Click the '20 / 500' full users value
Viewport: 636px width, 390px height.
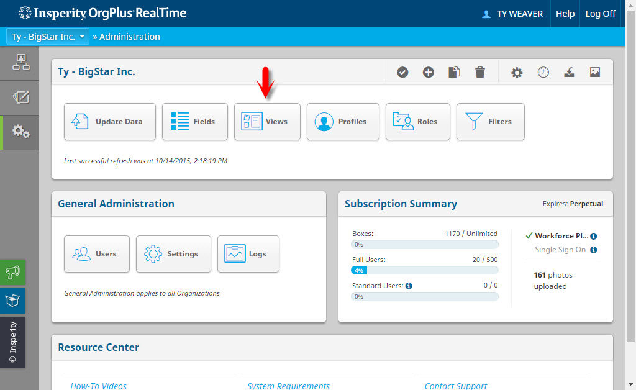point(484,260)
